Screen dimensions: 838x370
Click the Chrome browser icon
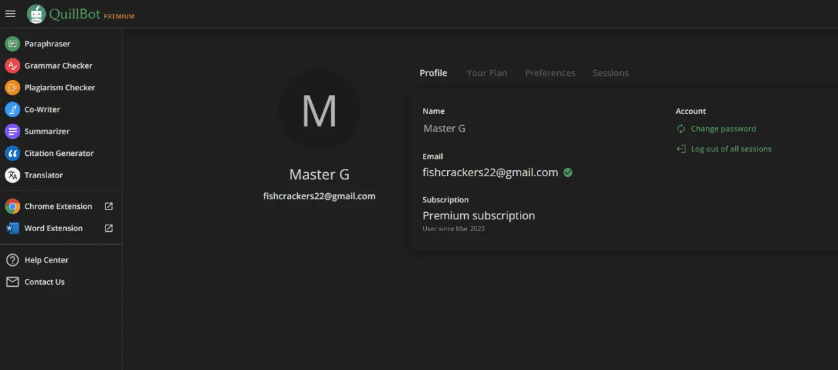click(x=12, y=206)
